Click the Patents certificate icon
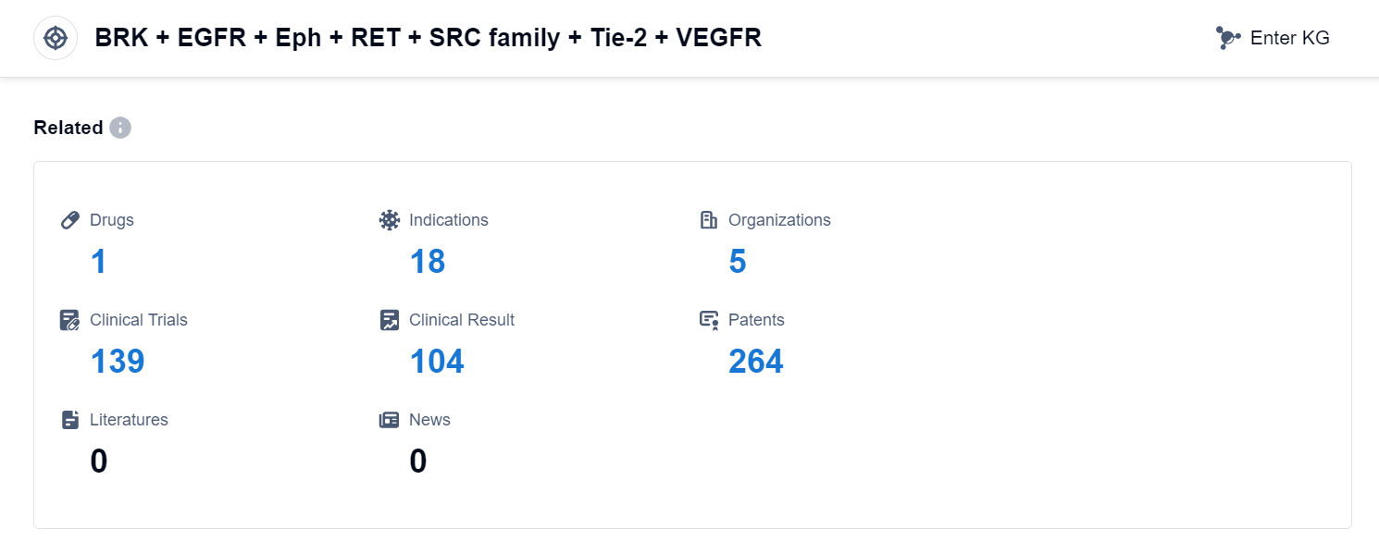The height and width of the screenshot is (554, 1379). click(x=709, y=320)
